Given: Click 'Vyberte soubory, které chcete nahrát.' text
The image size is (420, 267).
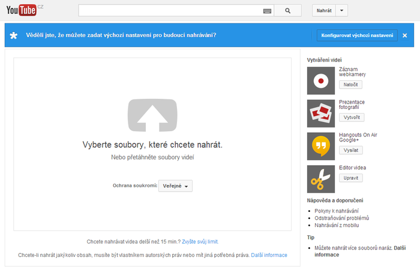Looking at the screenshot, I should click(152, 145).
